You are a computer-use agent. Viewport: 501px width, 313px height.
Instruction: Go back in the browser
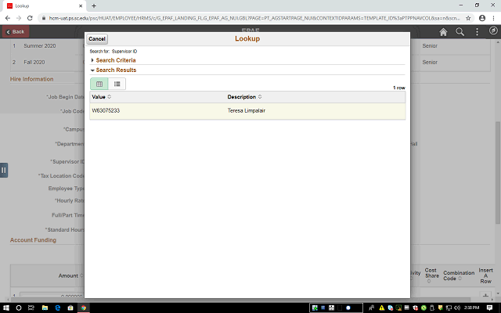point(8,18)
